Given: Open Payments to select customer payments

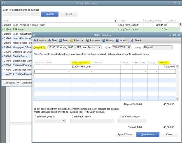Looking at the screenshot, I should pos(93,40).
